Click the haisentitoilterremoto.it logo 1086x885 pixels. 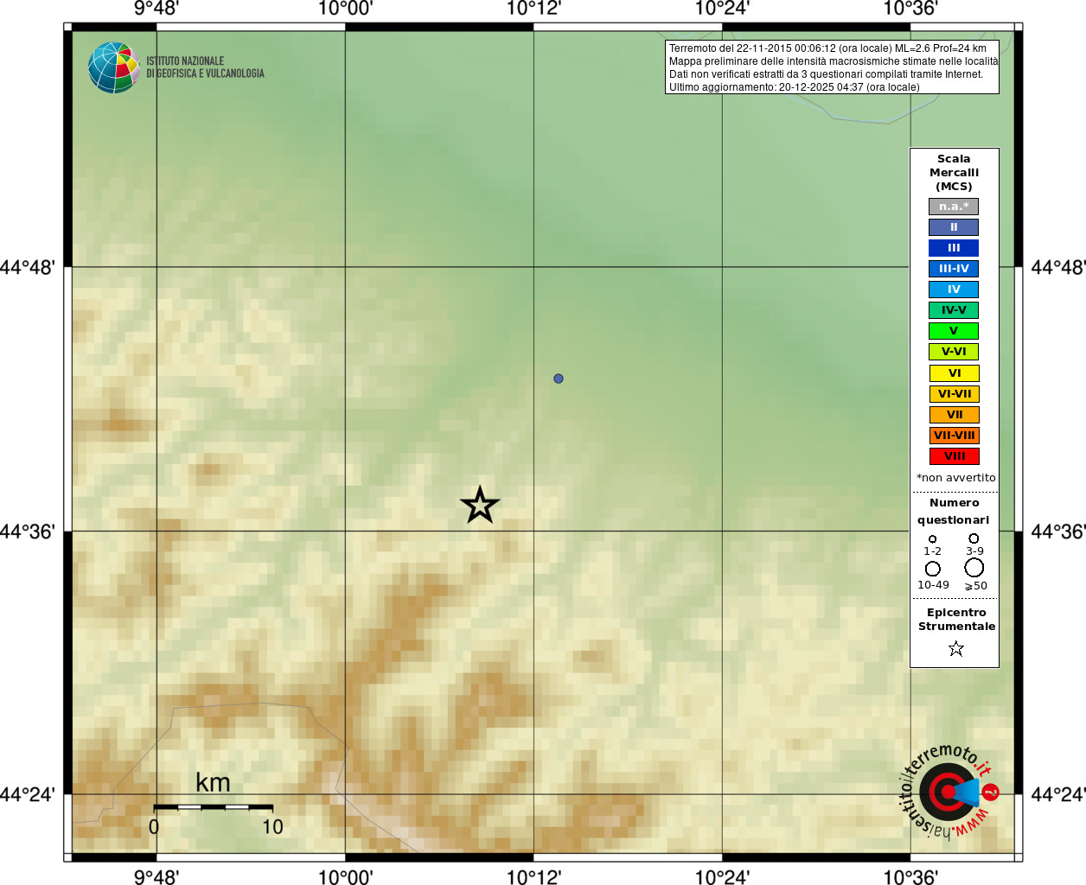(949, 791)
